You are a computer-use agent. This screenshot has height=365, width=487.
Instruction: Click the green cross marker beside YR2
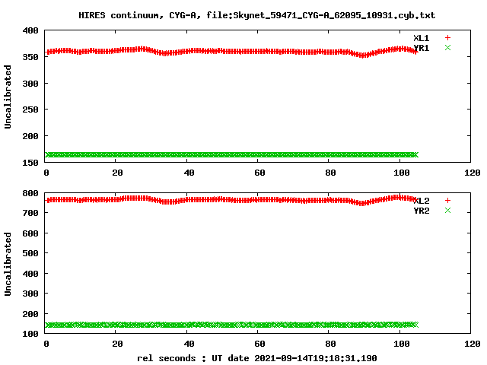(447, 211)
